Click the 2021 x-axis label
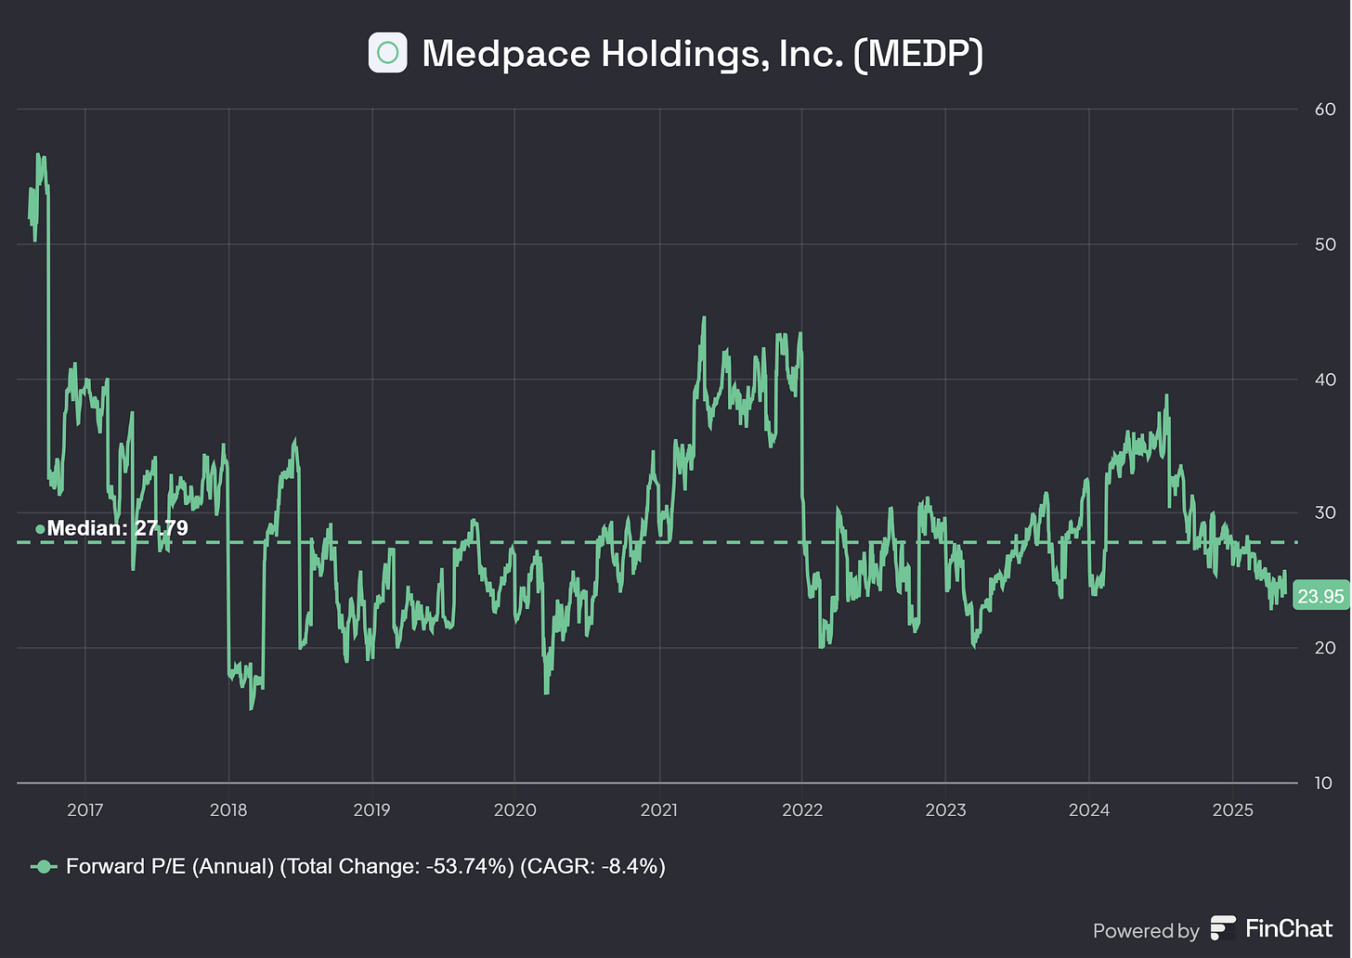 (658, 810)
